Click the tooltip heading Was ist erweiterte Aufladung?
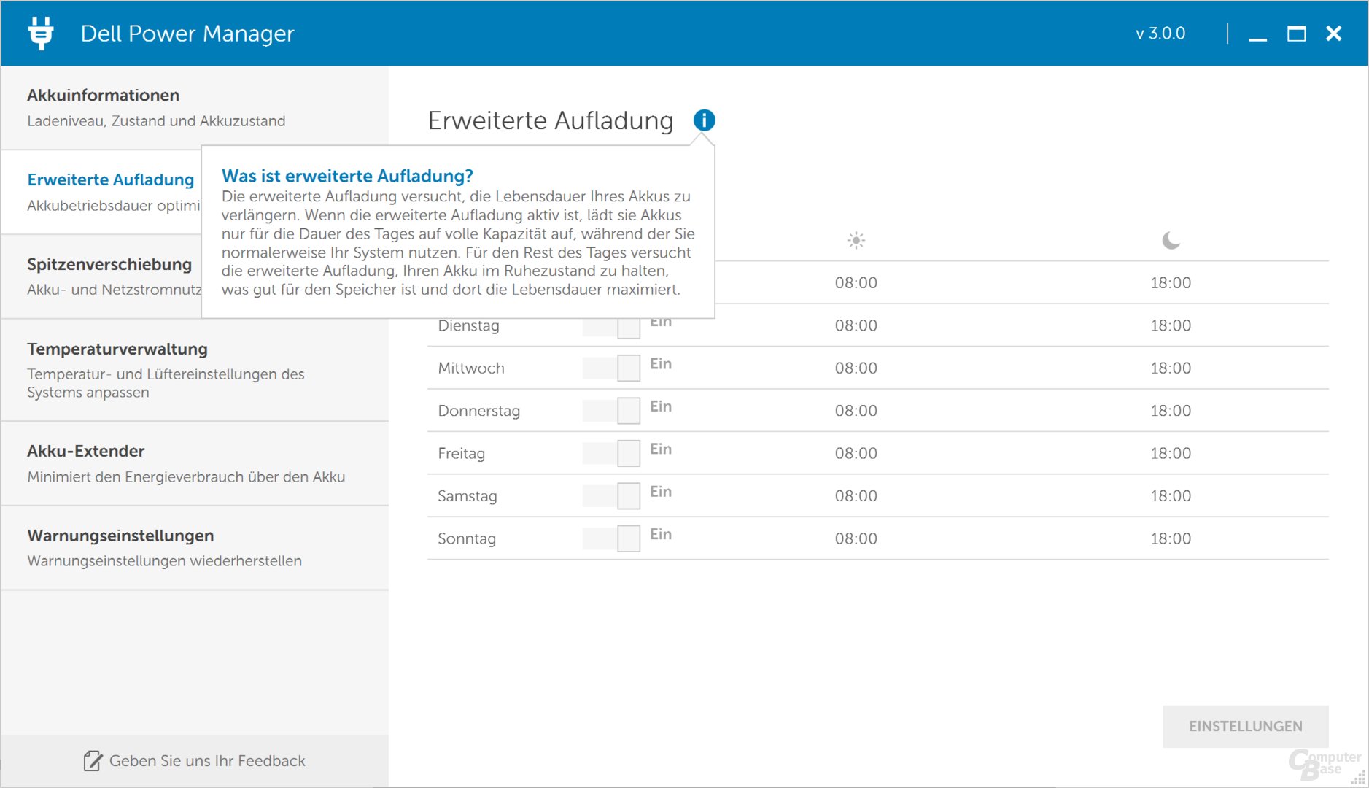1369x788 pixels. [347, 176]
